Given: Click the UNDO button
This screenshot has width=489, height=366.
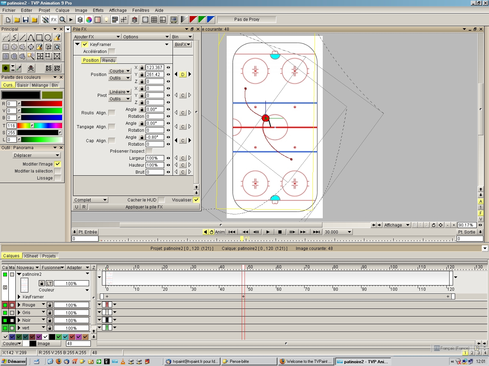Looking at the screenshot, I should [57, 68].
